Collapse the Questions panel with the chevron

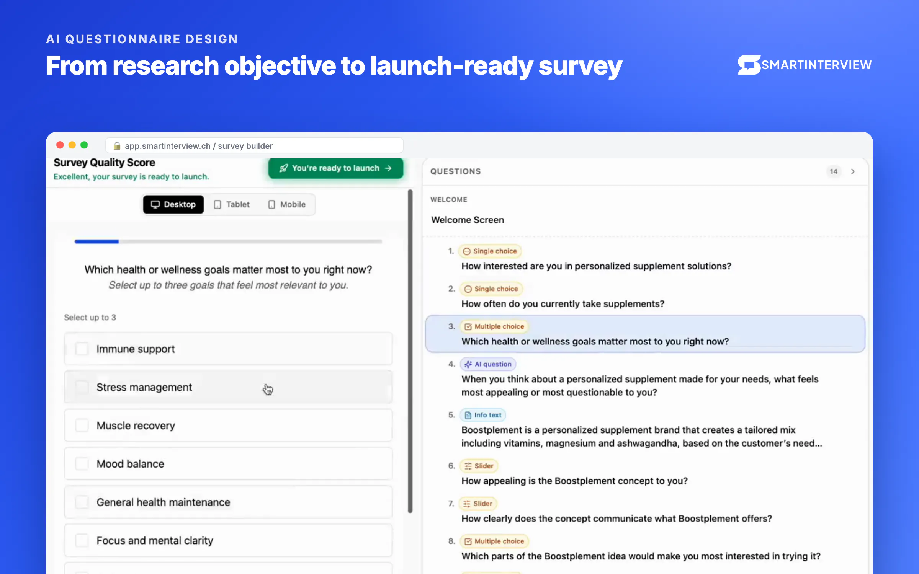853,171
